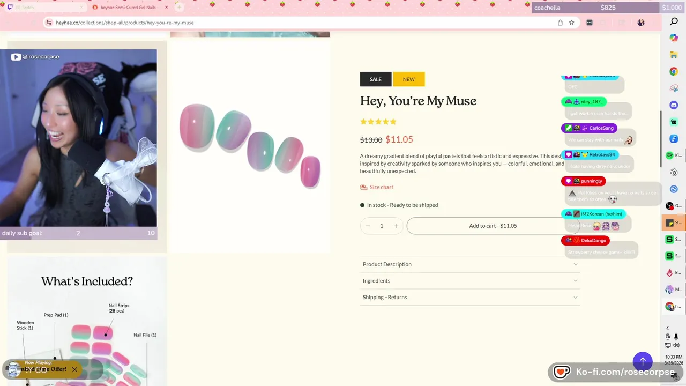Decrease quantity with the minus button

(x=368, y=226)
